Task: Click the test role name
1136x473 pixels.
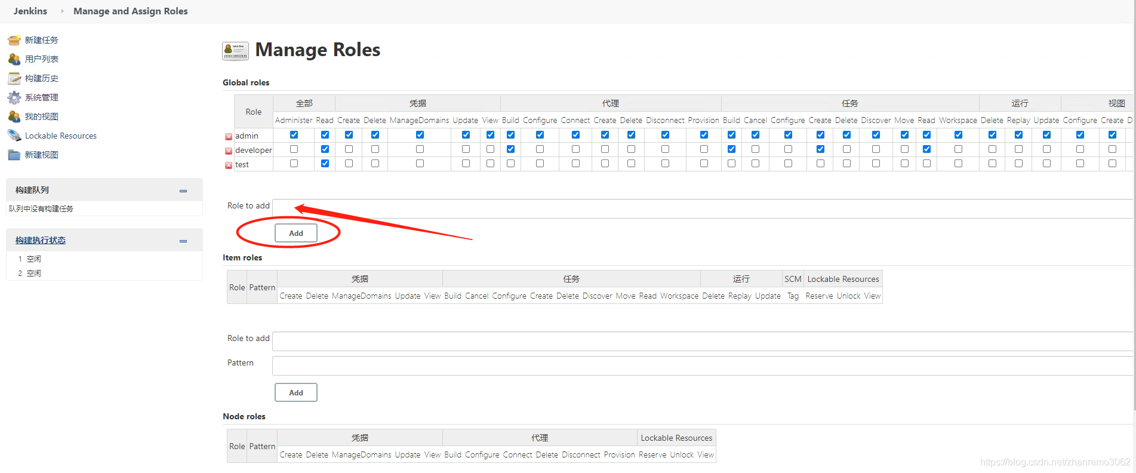Action: [x=242, y=164]
